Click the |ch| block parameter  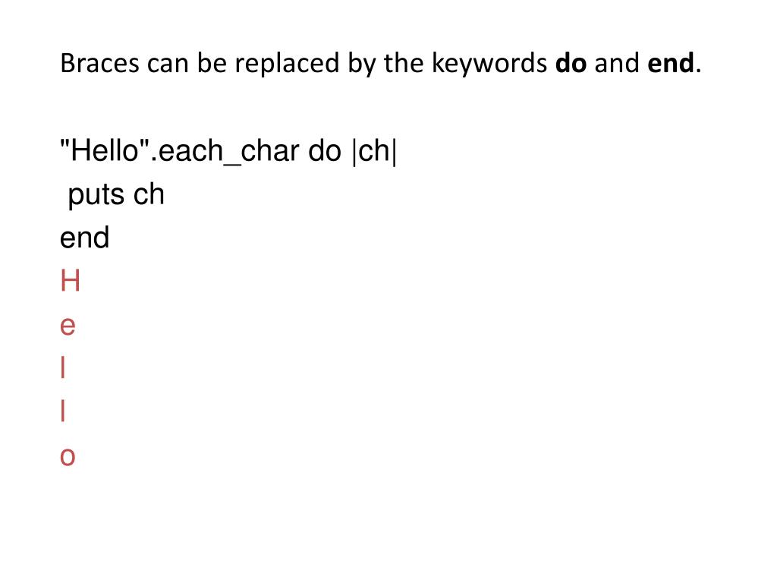point(374,151)
